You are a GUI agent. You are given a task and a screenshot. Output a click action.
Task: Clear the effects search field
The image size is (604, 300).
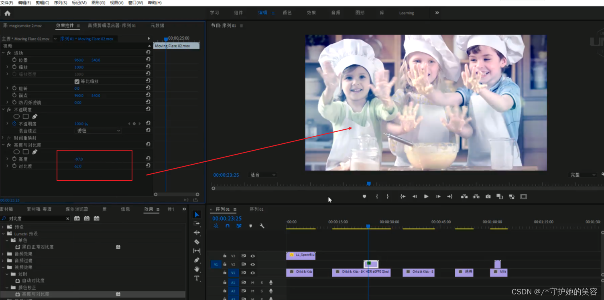(67, 219)
